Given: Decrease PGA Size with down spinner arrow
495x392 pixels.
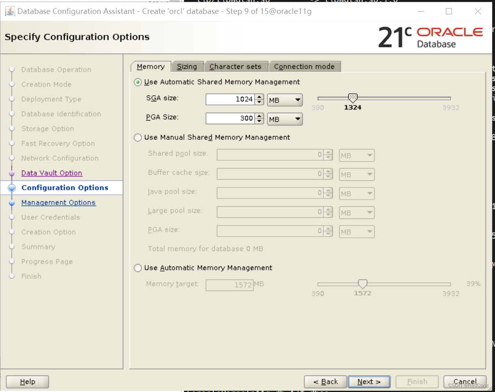Looking at the screenshot, I should pyautogui.click(x=259, y=121).
